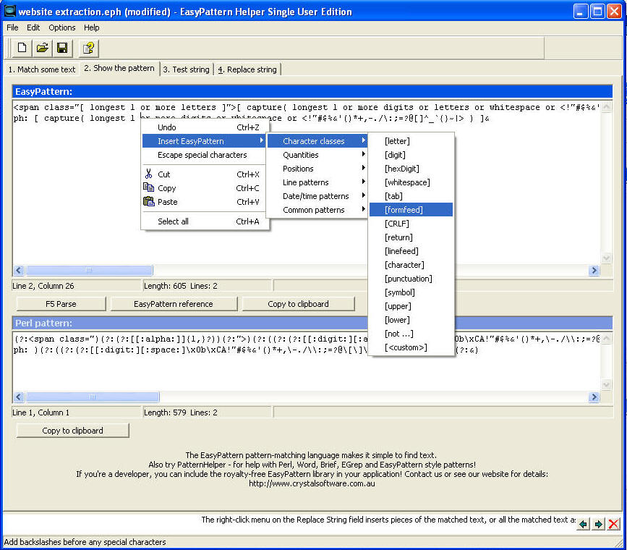627x550 pixels.
Task: Expand the Character classes submenu
Action: click(x=317, y=141)
